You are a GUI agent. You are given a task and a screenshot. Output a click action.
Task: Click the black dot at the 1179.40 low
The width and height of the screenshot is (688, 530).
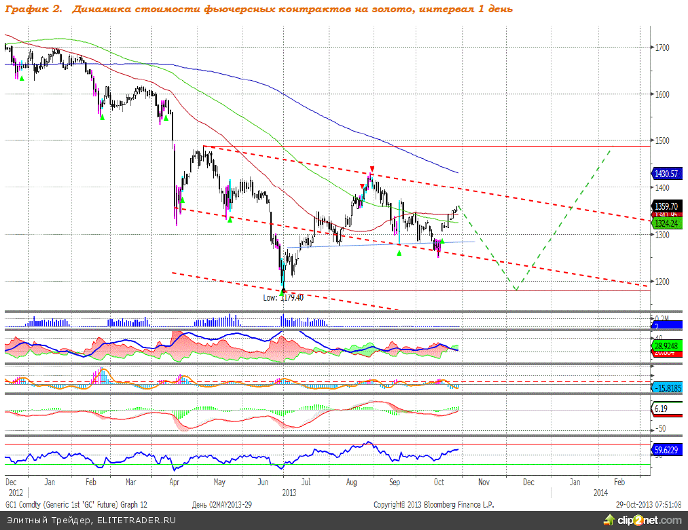coord(284,290)
